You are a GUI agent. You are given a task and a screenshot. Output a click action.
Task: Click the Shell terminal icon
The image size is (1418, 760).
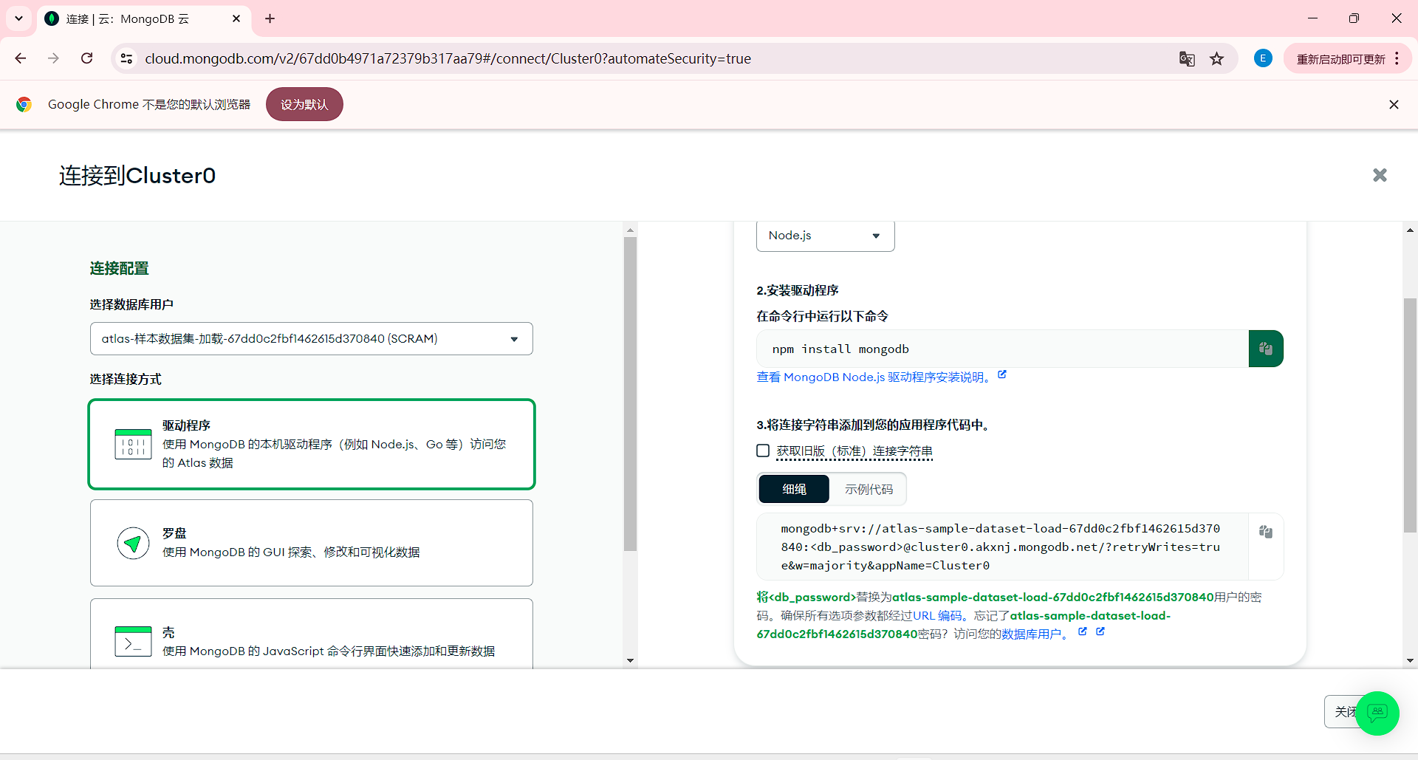click(133, 641)
